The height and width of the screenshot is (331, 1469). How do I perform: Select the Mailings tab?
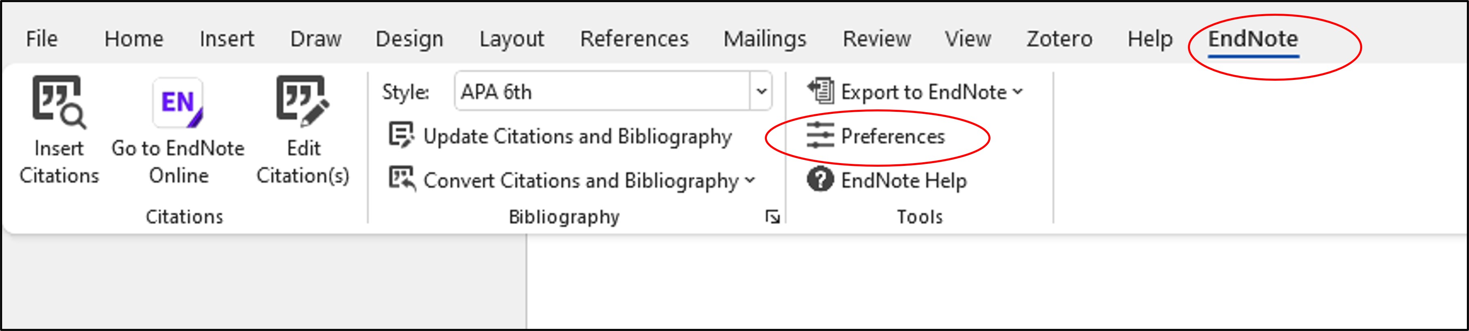click(x=765, y=39)
